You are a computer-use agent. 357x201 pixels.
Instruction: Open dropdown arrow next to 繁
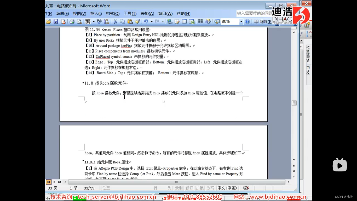pos(94,21)
